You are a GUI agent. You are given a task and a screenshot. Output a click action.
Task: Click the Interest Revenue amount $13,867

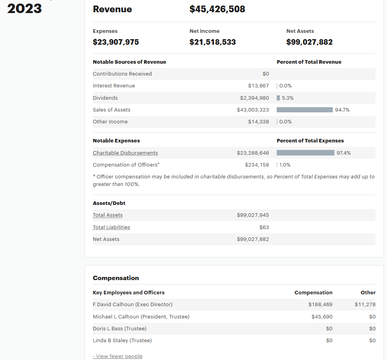[259, 86]
